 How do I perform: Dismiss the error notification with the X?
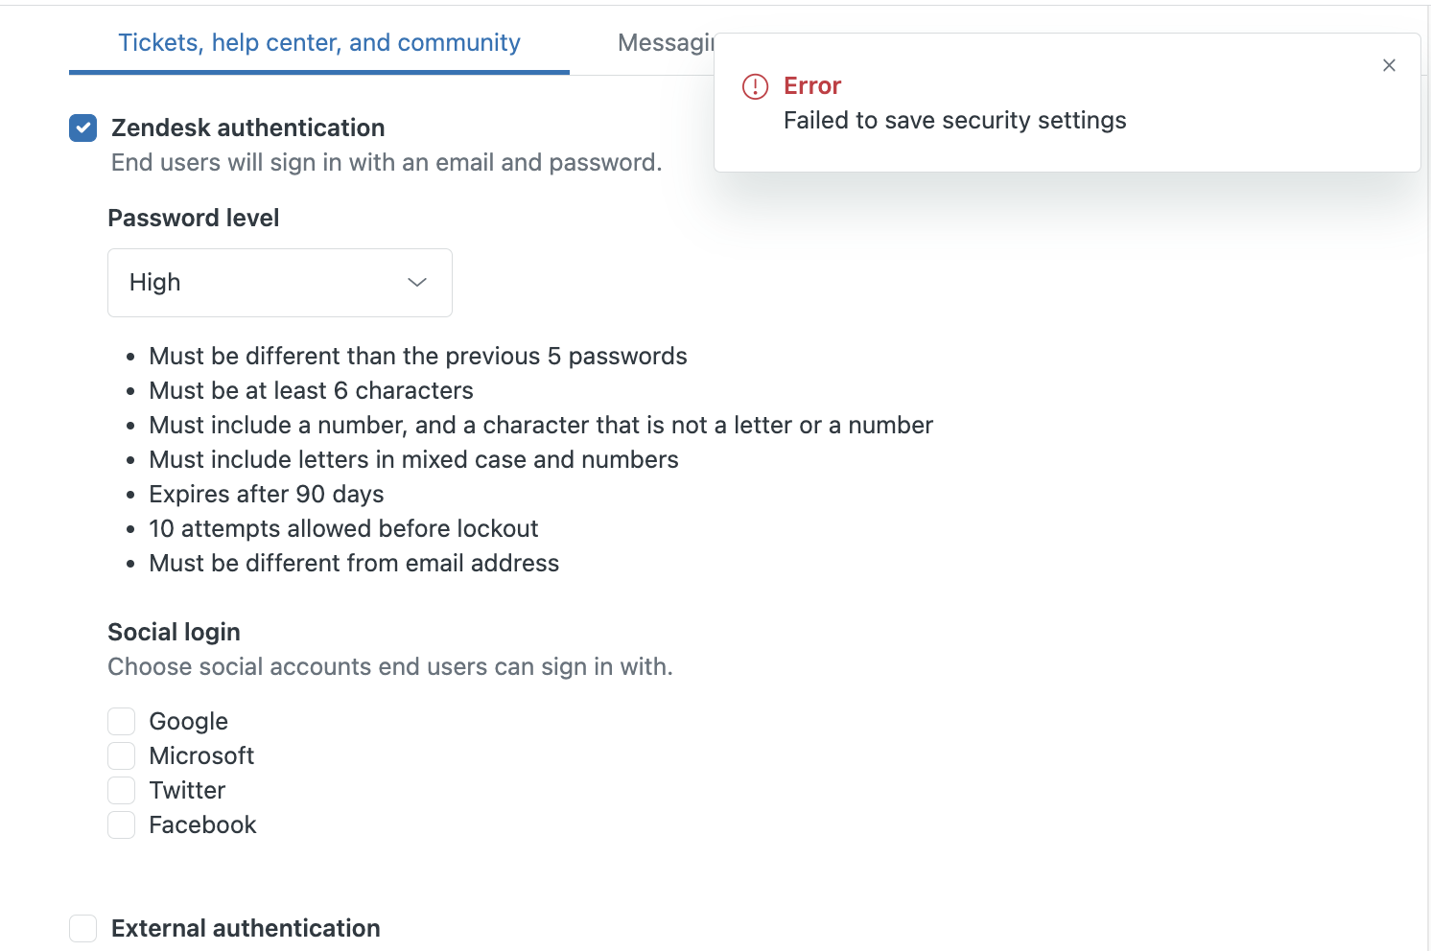click(1389, 65)
